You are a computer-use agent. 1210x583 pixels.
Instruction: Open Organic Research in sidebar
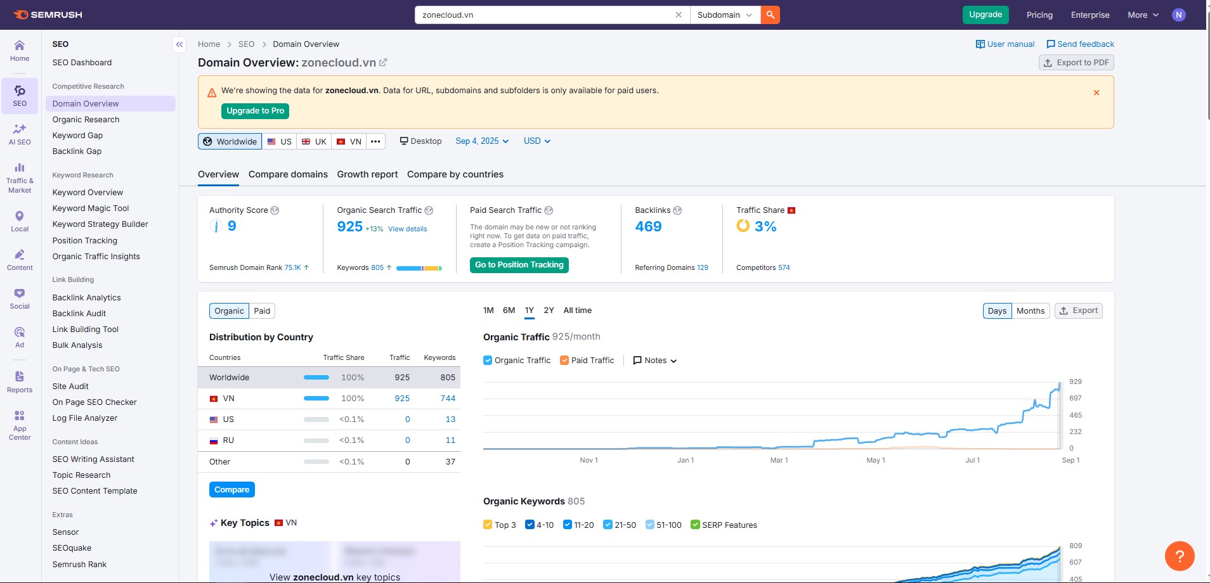(x=86, y=119)
